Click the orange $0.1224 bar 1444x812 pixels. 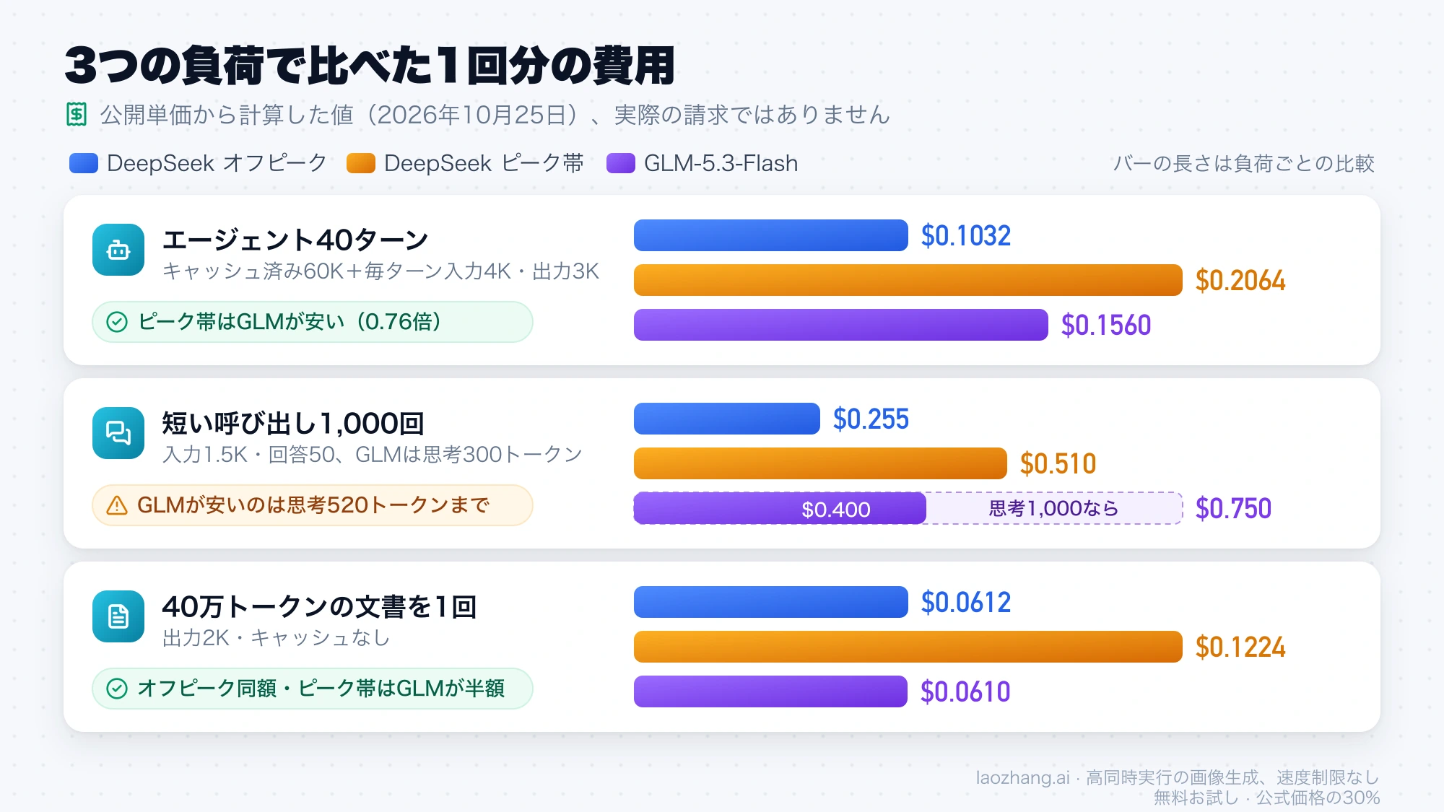(x=908, y=647)
